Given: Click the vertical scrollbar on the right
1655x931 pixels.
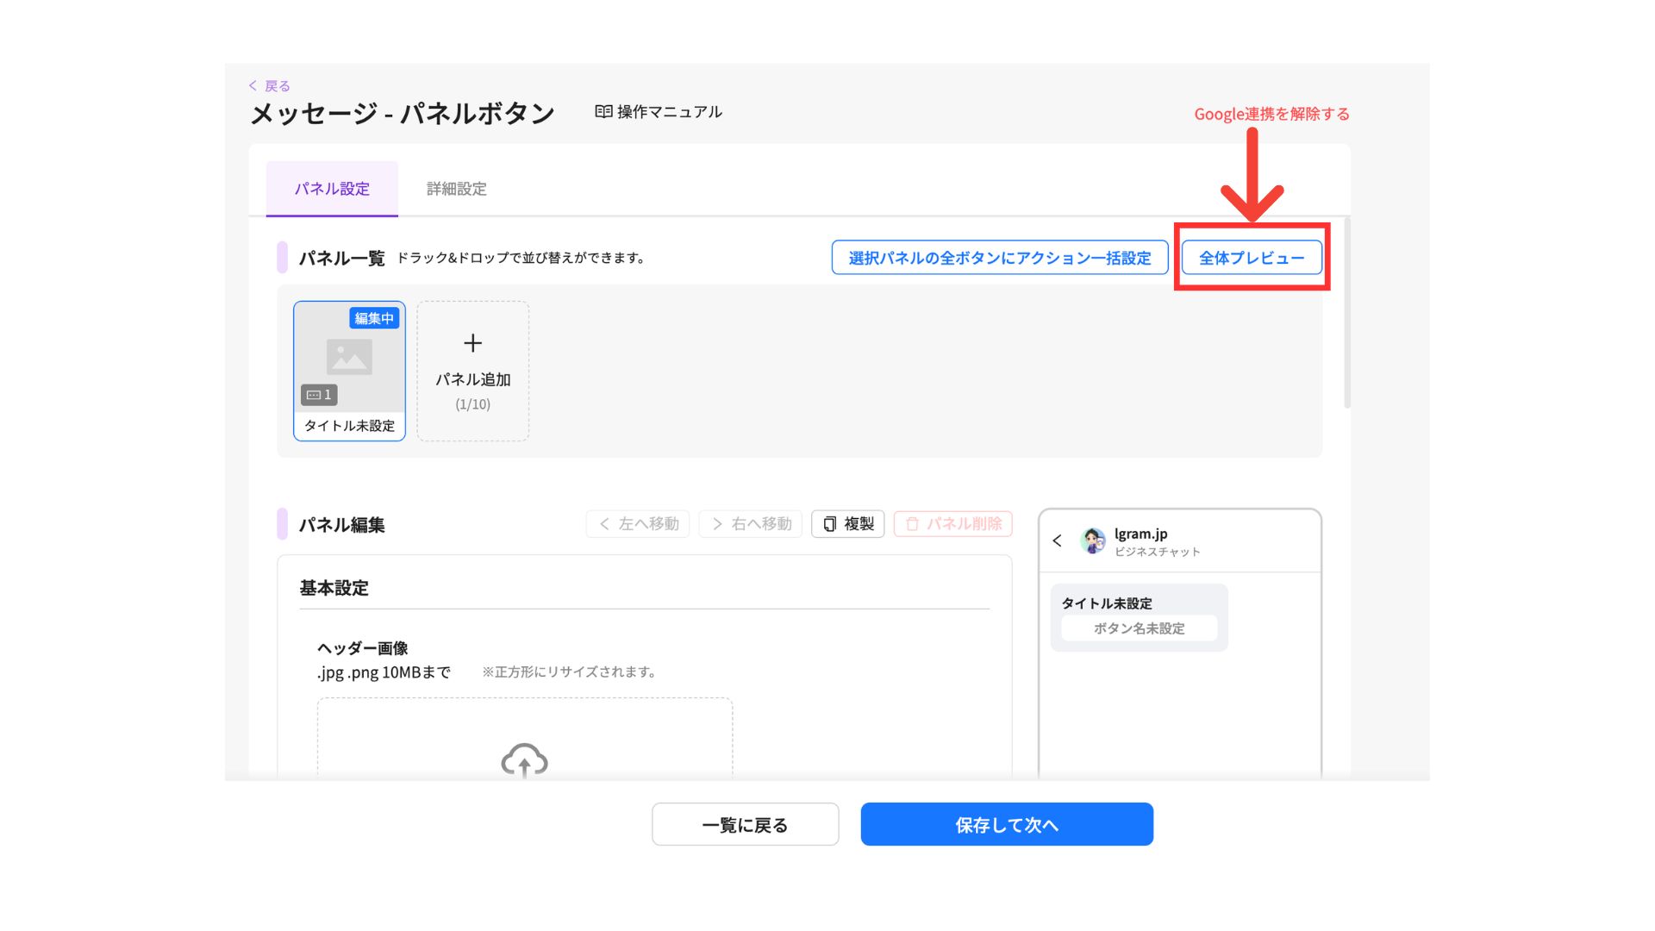Looking at the screenshot, I should 1346,315.
